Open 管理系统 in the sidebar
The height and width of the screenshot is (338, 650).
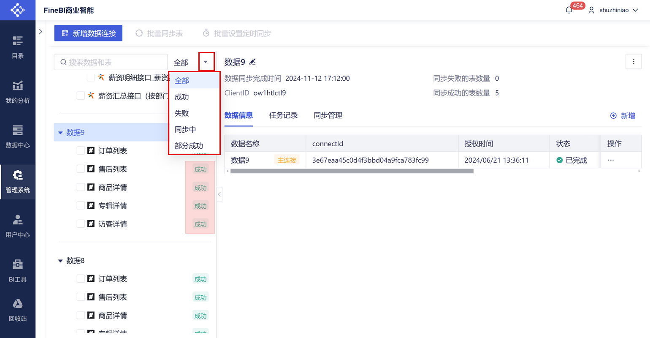click(18, 182)
